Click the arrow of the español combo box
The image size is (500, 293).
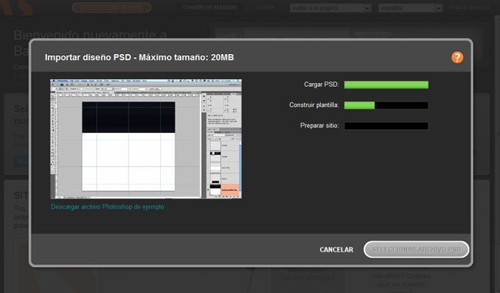[438, 8]
